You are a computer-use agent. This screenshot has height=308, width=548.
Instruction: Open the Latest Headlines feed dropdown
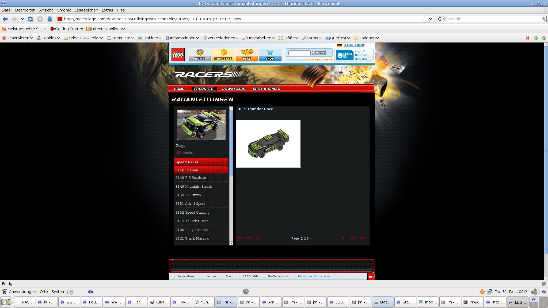[x=106, y=29]
